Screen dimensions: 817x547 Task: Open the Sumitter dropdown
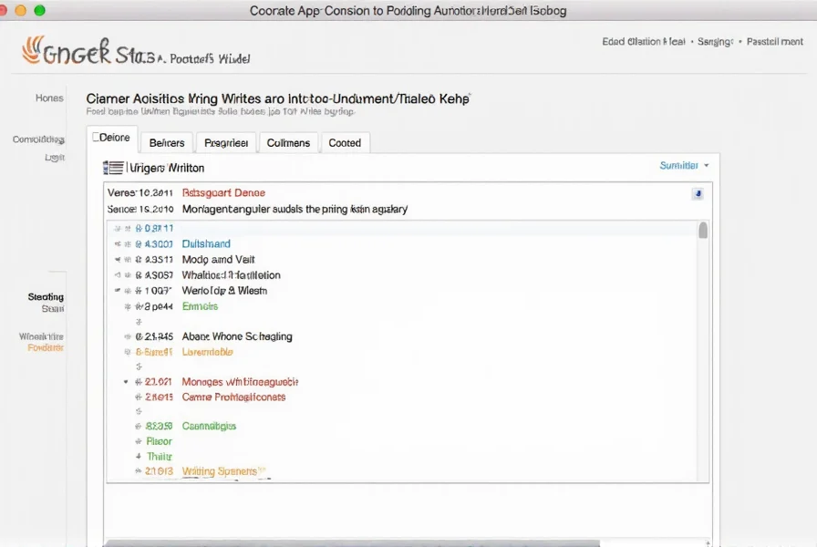point(683,166)
